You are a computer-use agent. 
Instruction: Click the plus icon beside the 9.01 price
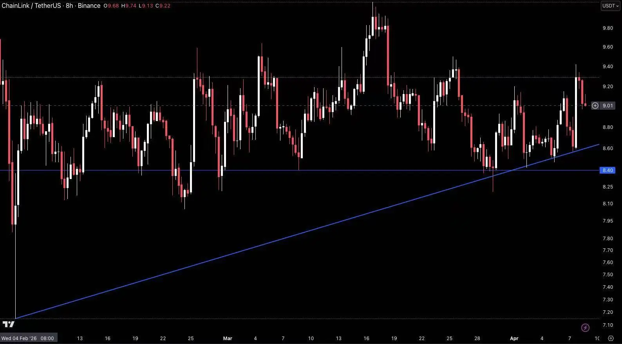click(595, 105)
